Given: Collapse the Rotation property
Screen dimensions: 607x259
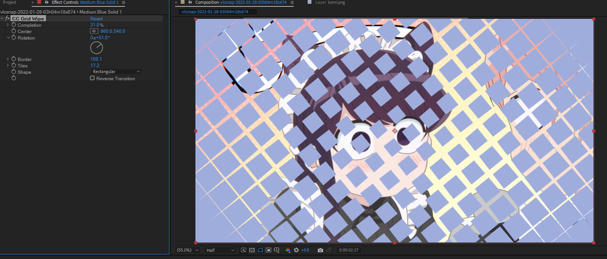Looking at the screenshot, I should (8, 38).
